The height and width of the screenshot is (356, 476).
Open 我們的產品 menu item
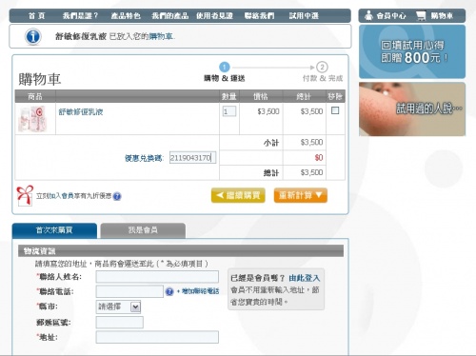tap(170, 15)
